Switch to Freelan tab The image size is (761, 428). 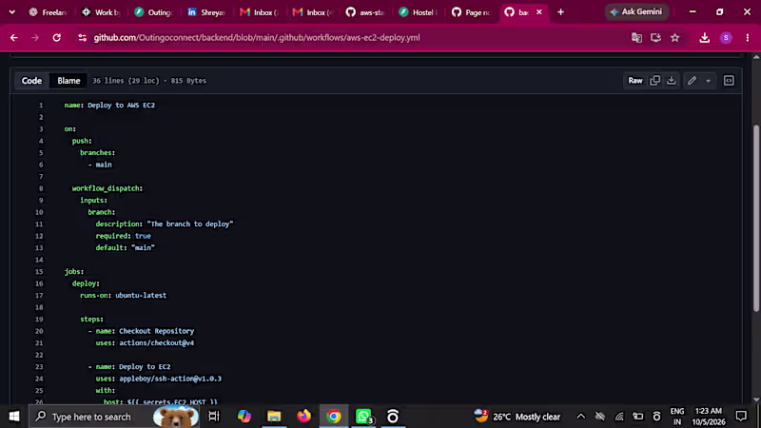[x=47, y=12]
